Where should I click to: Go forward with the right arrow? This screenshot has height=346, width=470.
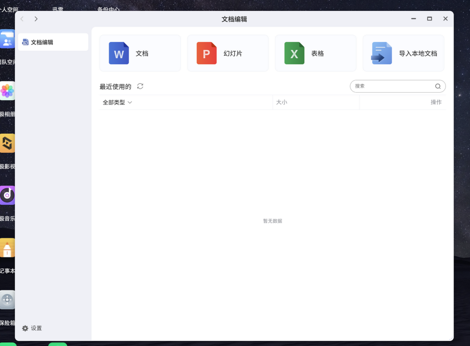coord(36,19)
